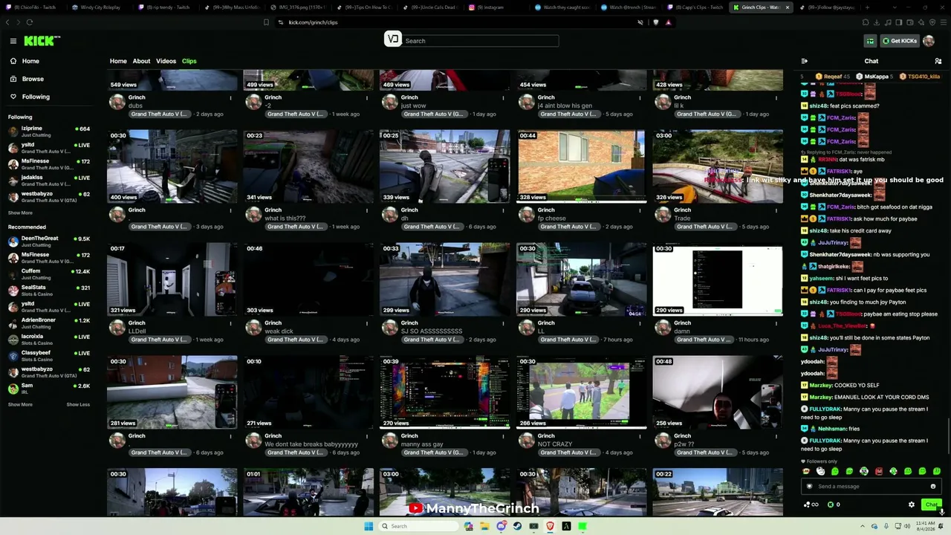The image size is (951, 535).
Task: Open the Windows Start button
Action: [x=369, y=526]
